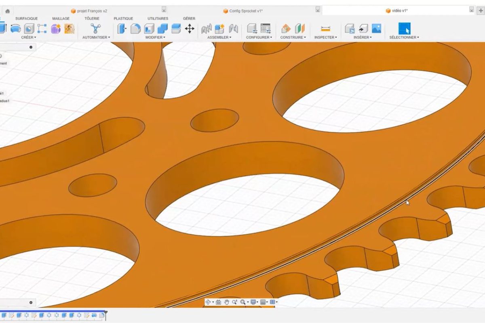Switch to the TÔLERIE ribbon tab
This screenshot has width=485, height=323.
[x=92, y=19]
